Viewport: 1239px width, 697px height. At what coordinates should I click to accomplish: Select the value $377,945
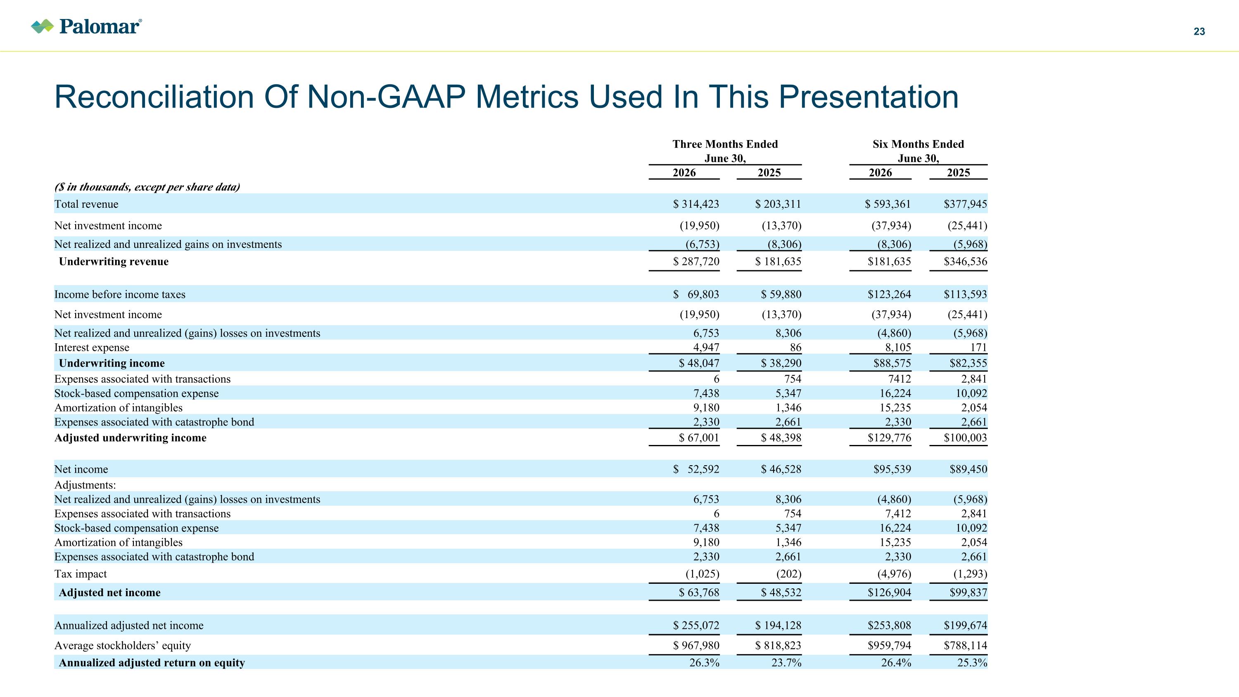[x=965, y=204]
